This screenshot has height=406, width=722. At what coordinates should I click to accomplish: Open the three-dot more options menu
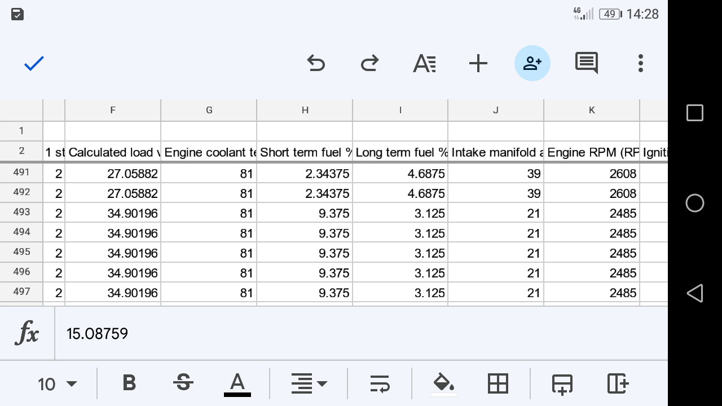640,63
